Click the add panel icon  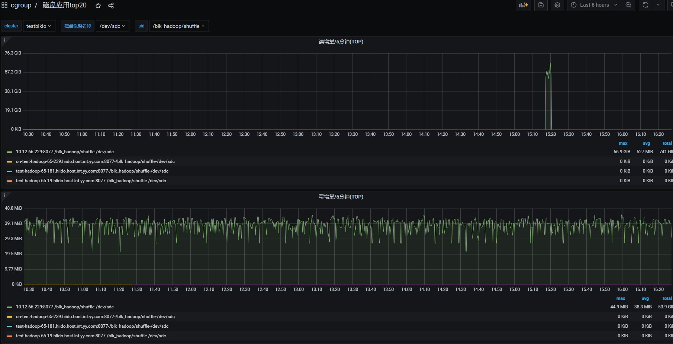click(x=523, y=5)
